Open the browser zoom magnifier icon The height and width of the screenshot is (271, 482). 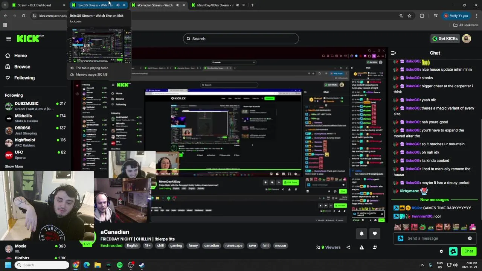(x=401, y=16)
